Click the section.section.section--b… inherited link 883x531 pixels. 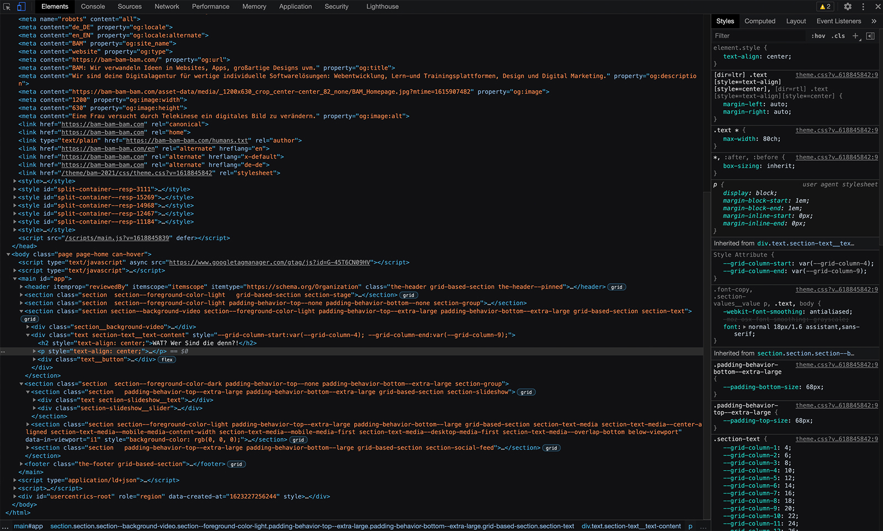(805, 354)
